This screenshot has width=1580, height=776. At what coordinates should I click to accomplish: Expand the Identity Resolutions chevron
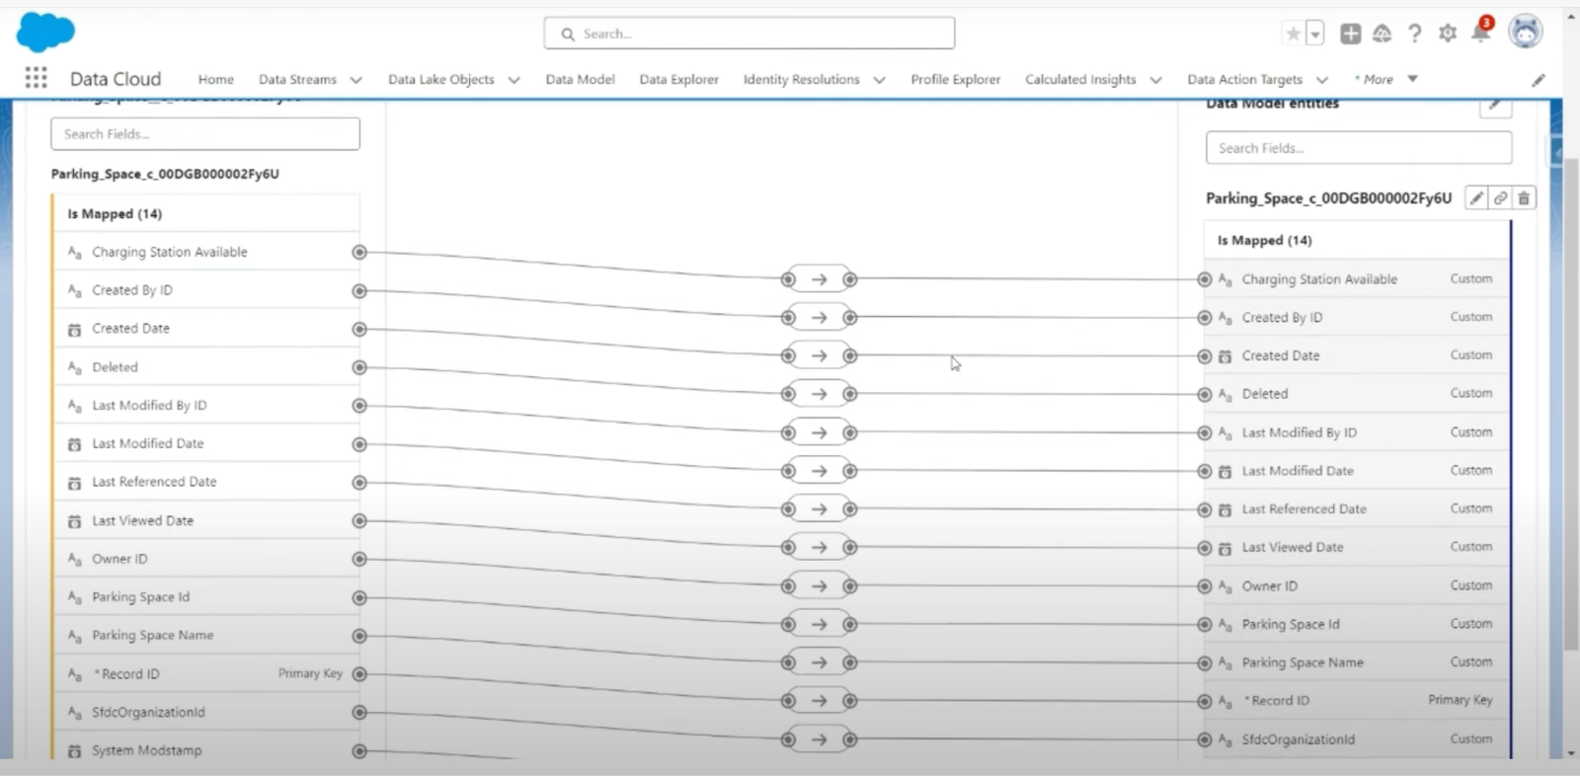click(879, 80)
